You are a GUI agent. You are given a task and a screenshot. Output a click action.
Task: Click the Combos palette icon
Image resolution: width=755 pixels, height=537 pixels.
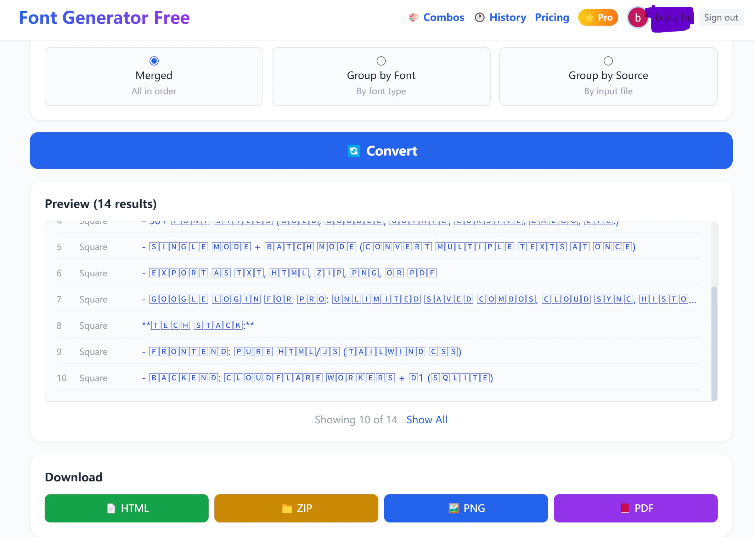tap(413, 18)
